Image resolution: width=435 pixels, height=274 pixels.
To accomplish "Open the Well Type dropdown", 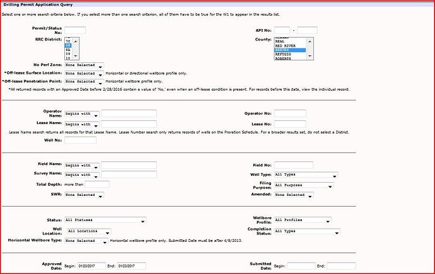I will point(306,175).
